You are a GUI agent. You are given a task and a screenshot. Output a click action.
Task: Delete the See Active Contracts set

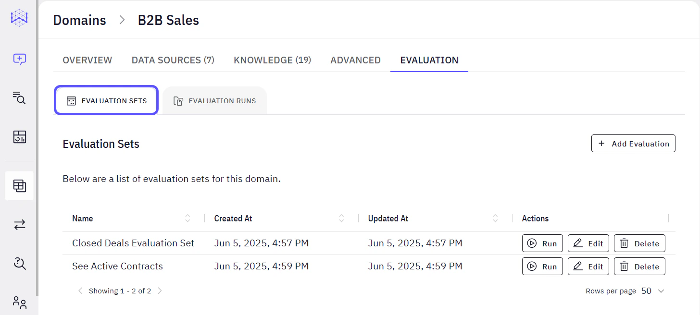[x=639, y=266]
